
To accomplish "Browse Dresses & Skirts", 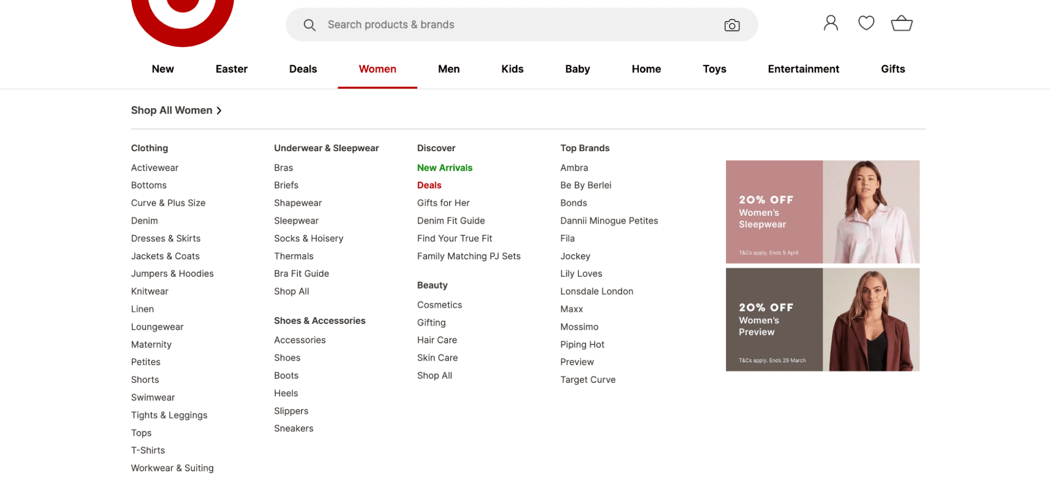I will pyautogui.click(x=165, y=238).
